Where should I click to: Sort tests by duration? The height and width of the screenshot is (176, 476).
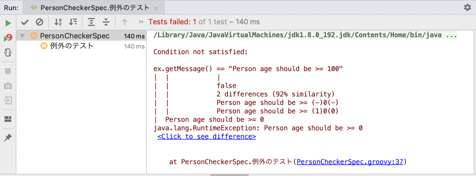[x=73, y=22]
